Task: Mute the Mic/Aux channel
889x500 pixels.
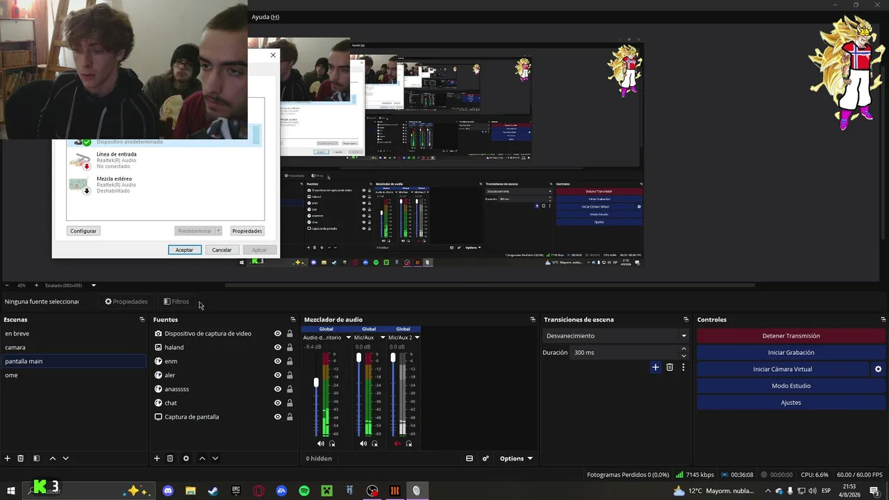Action: click(x=363, y=444)
